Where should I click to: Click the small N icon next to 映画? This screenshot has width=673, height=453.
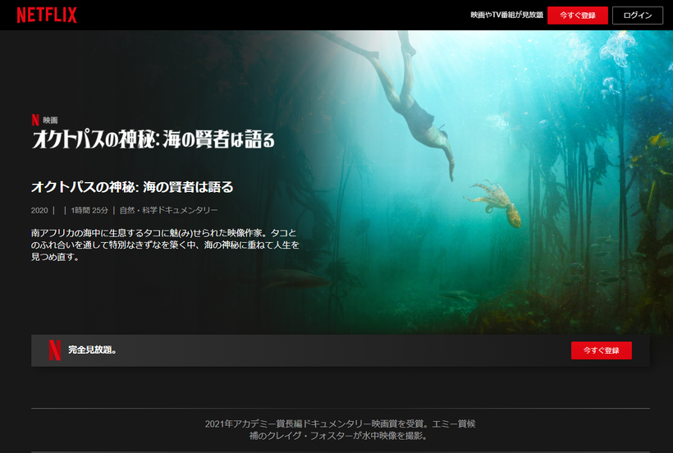pyautogui.click(x=35, y=120)
